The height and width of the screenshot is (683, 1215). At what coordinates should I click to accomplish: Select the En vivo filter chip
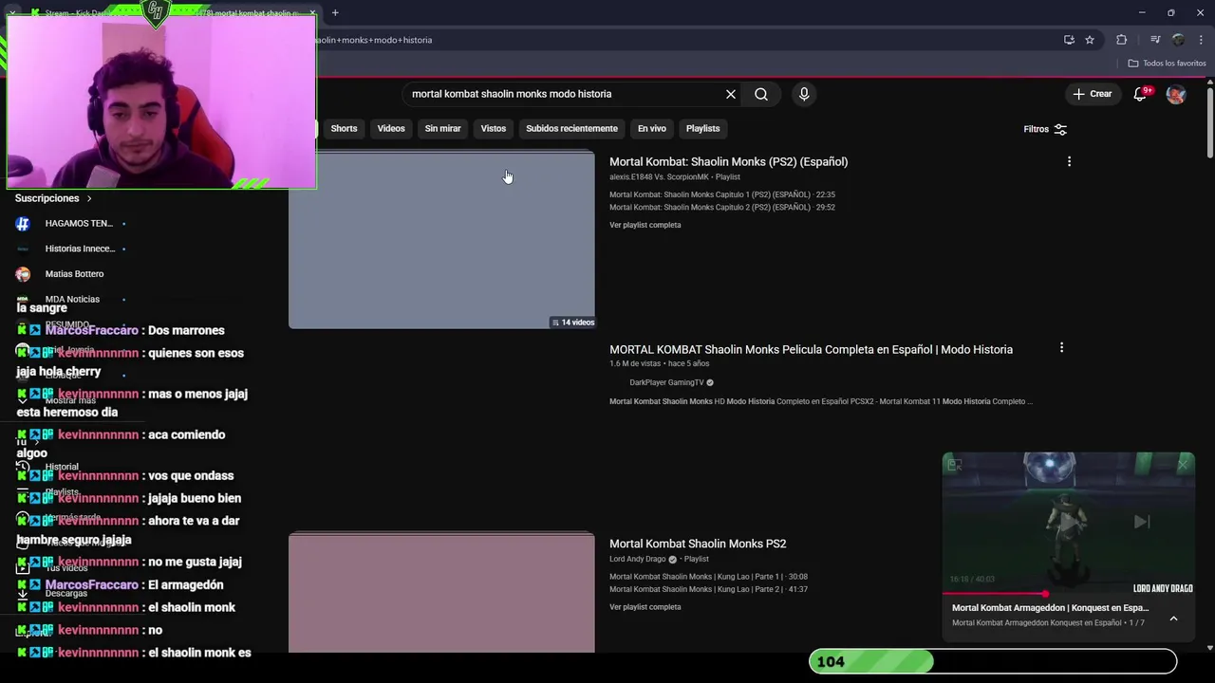[651, 128]
